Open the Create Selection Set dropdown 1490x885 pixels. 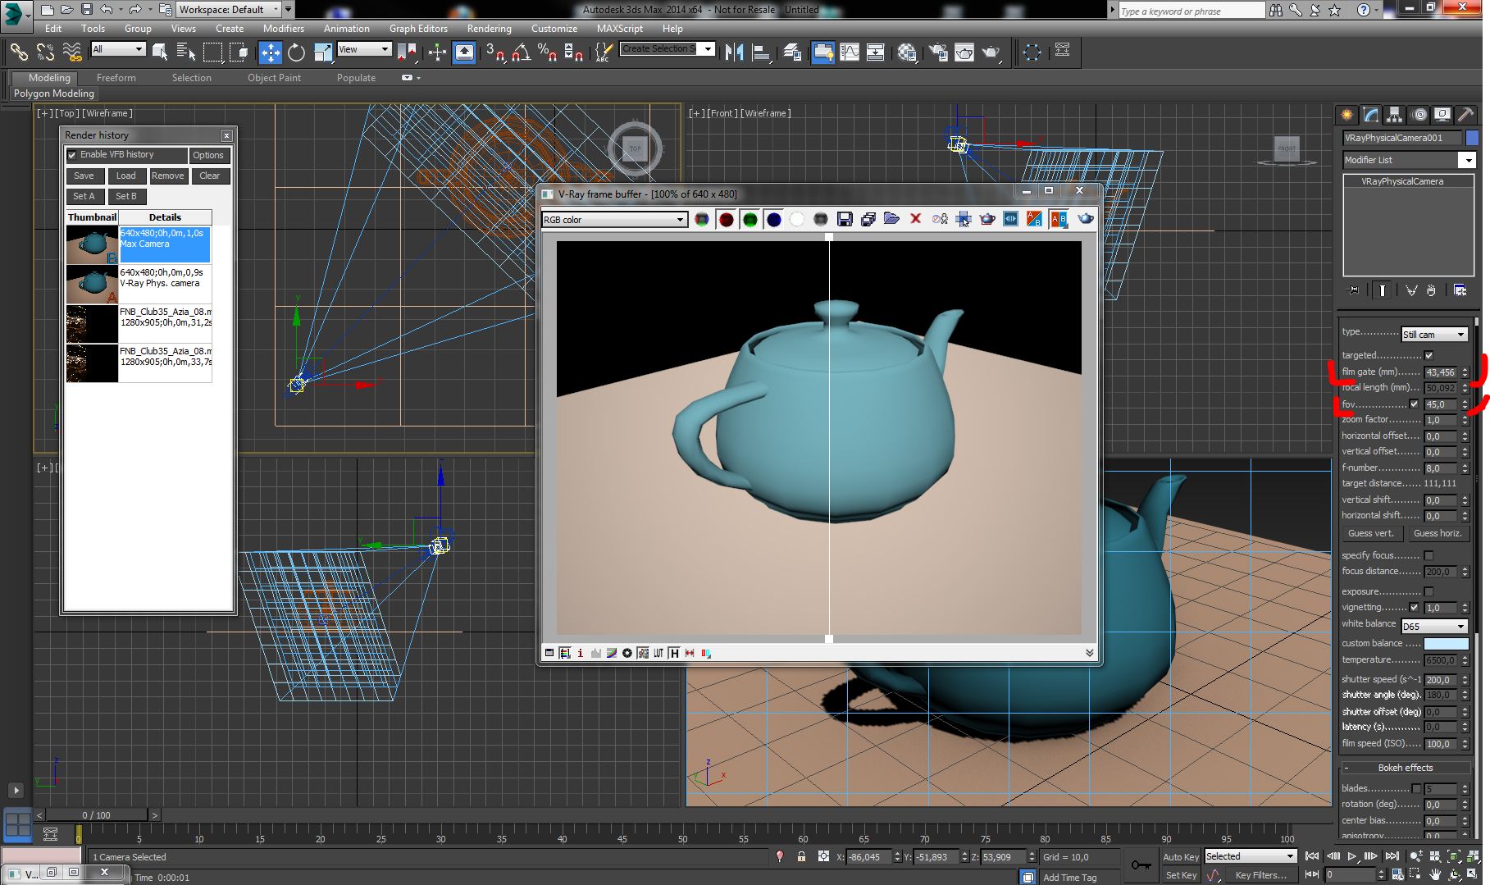(x=667, y=49)
